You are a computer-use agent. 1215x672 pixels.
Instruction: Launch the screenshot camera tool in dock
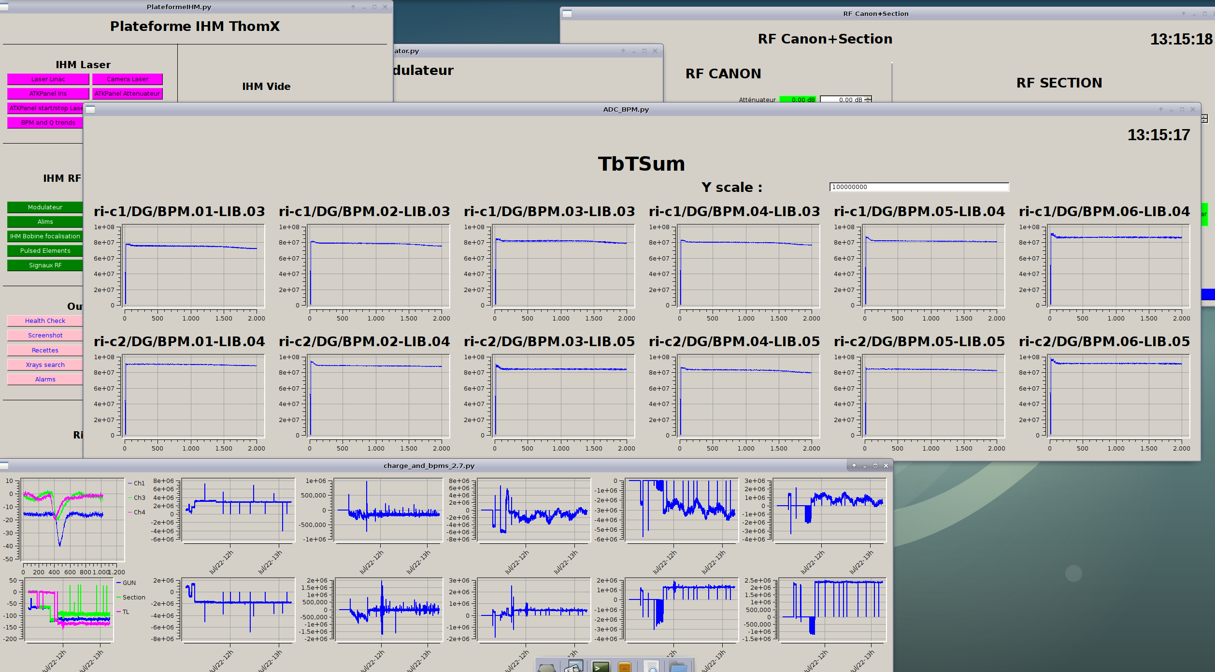click(x=574, y=667)
